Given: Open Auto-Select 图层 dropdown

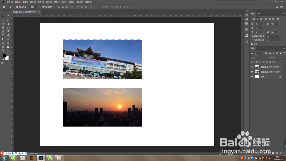Looking at the screenshot, I should [x=33, y=7].
